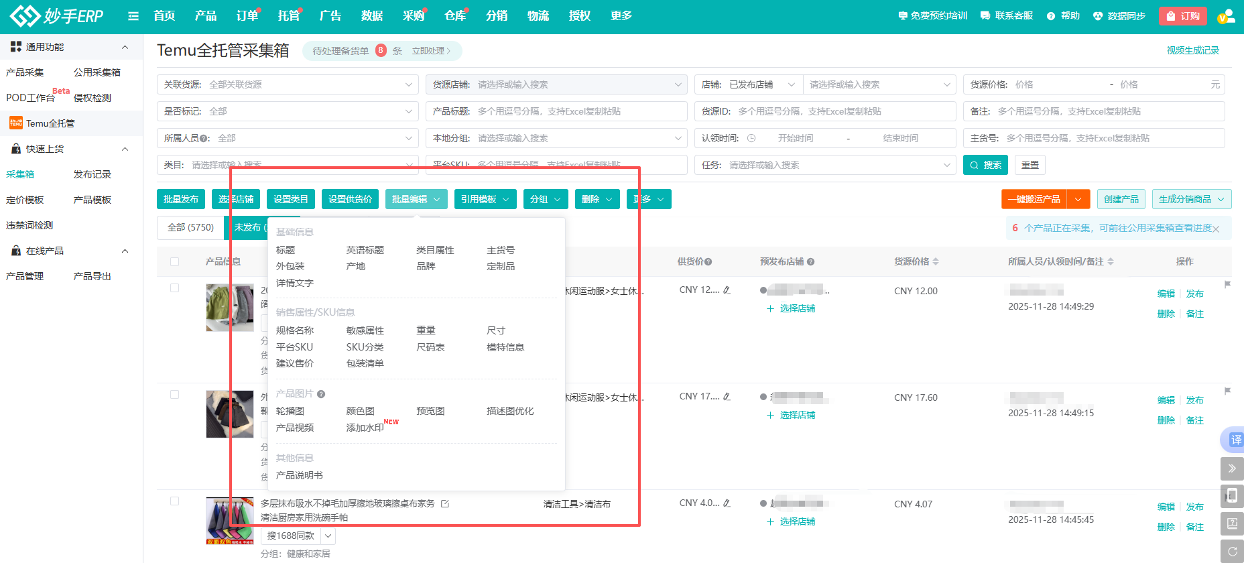Select the second product row checkbox
Viewport: 1244px width, 563px height.
tap(175, 395)
